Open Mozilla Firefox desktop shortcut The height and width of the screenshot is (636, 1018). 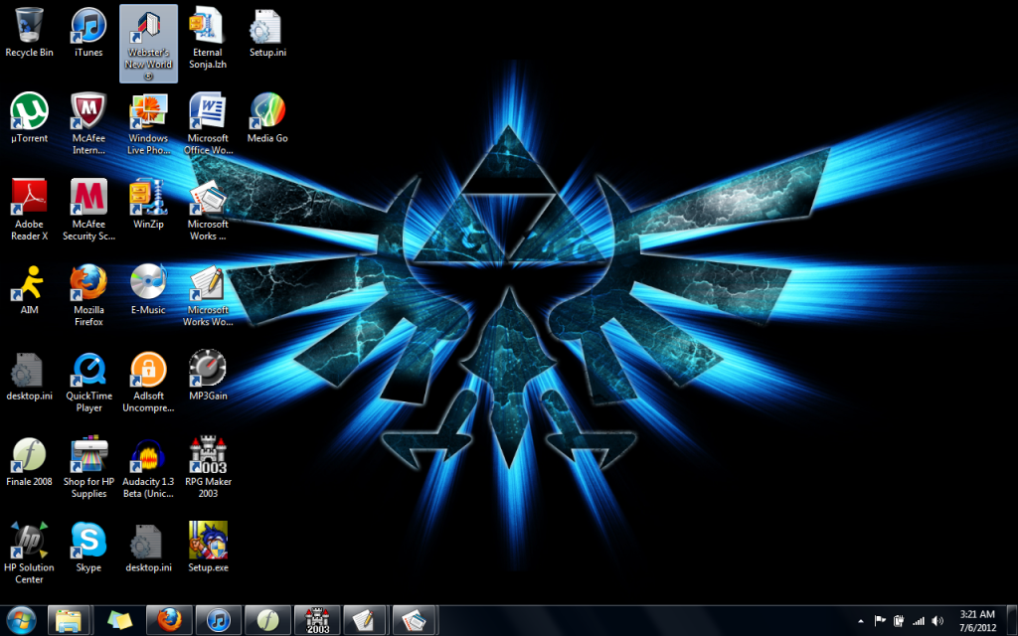(88, 294)
